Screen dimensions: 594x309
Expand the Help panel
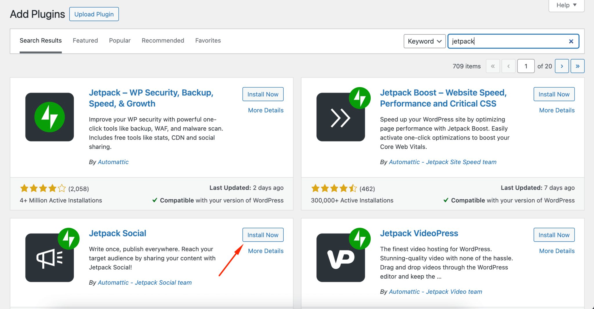pyautogui.click(x=566, y=5)
